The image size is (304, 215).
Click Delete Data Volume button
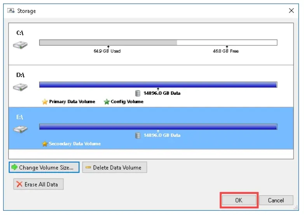pos(115,167)
